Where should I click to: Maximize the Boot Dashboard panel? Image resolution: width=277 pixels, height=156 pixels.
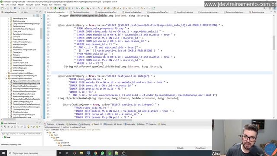pyautogui.click(x=40, y=123)
